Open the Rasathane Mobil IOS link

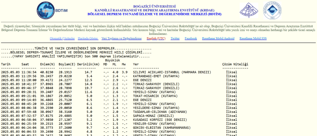253,38
